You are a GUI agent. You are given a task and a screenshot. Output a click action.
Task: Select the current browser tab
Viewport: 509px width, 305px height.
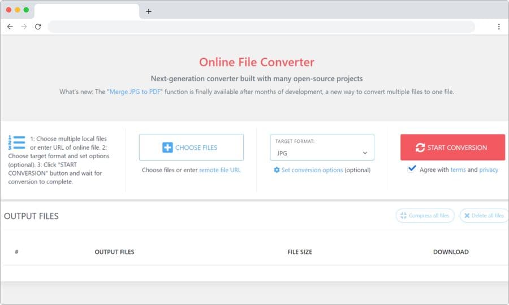pyautogui.click(x=87, y=11)
